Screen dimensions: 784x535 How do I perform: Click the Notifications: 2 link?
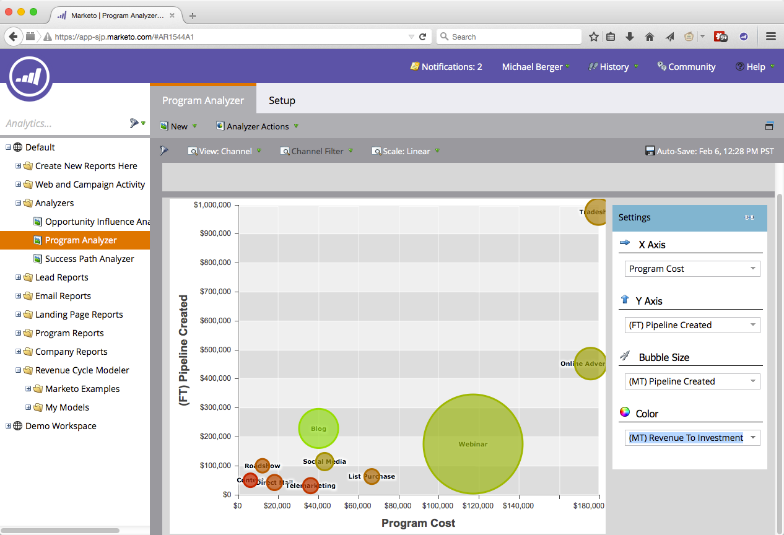pyautogui.click(x=446, y=67)
